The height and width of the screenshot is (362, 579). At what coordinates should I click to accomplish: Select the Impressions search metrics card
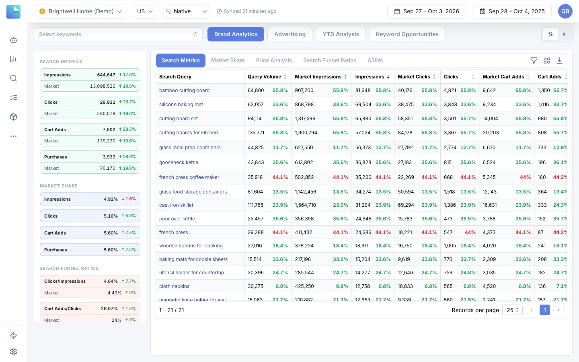(90, 80)
